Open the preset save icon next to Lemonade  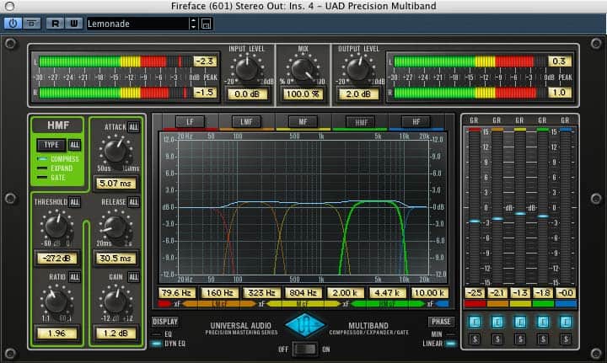click(206, 24)
